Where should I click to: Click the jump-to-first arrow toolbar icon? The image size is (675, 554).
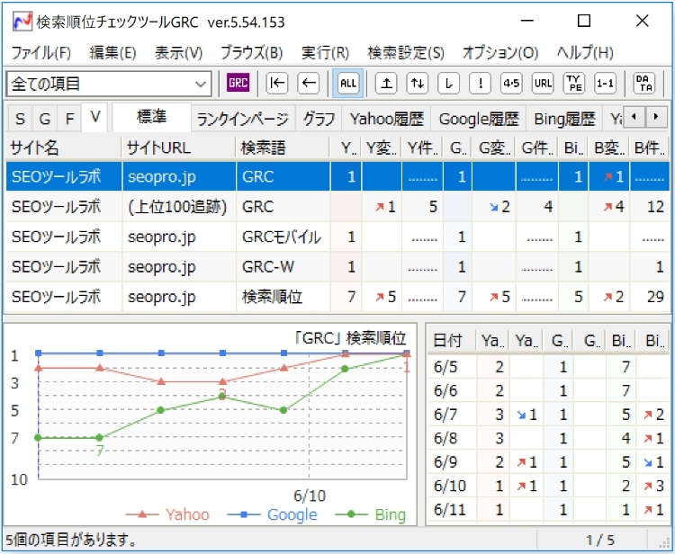point(277,84)
